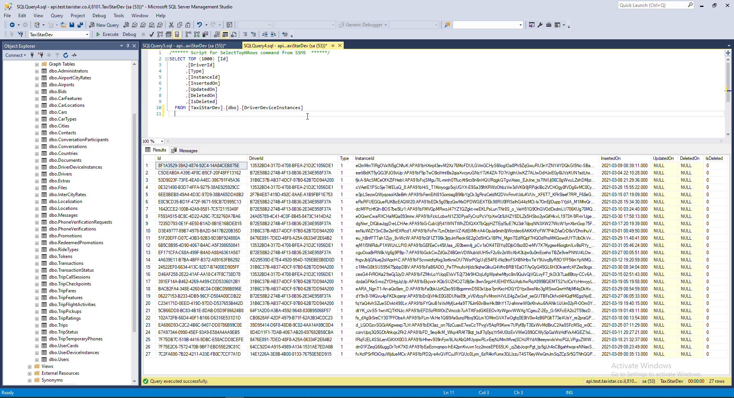The width and height of the screenshot is (734, 398).
Task: Expand the Views folder node
Action: [29, 367]
